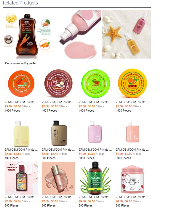
Task: Click product title priced $2.00 - $2.85
Action: coord(21,197)
